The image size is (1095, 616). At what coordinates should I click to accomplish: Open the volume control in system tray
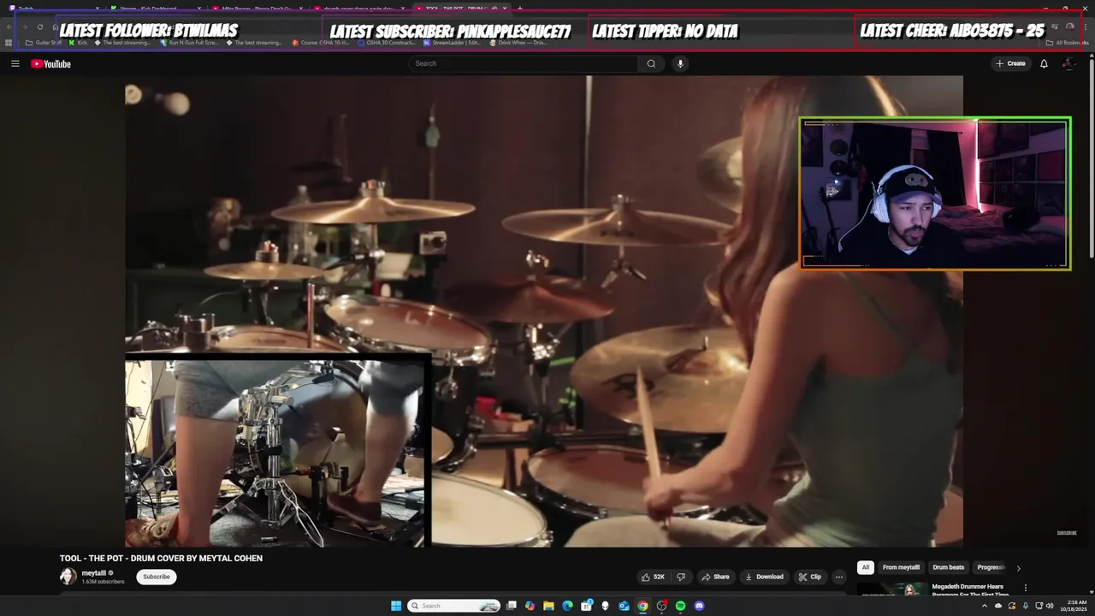[1050, 606]
